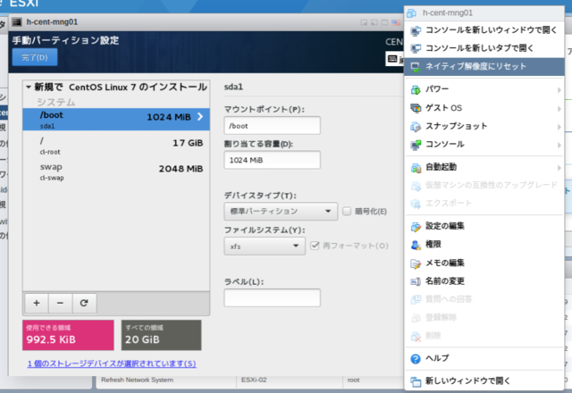Viewport: 572px width, 393px height.
Task: Select 名前の変更 menu entry
Action: (484, 281)
